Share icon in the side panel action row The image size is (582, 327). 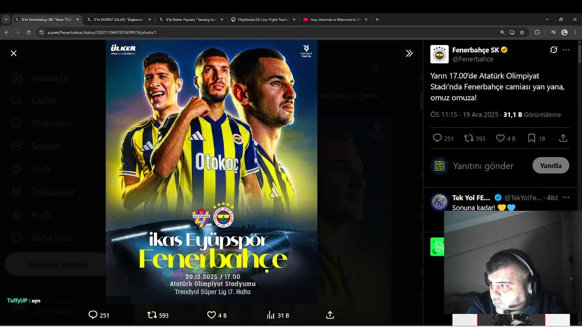[563, 138]
